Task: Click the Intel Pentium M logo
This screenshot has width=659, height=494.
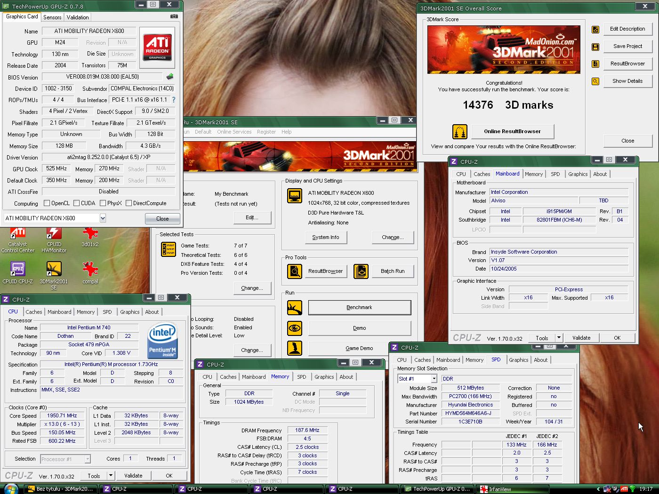Action: pyautogui.click(x=163, y=341)
